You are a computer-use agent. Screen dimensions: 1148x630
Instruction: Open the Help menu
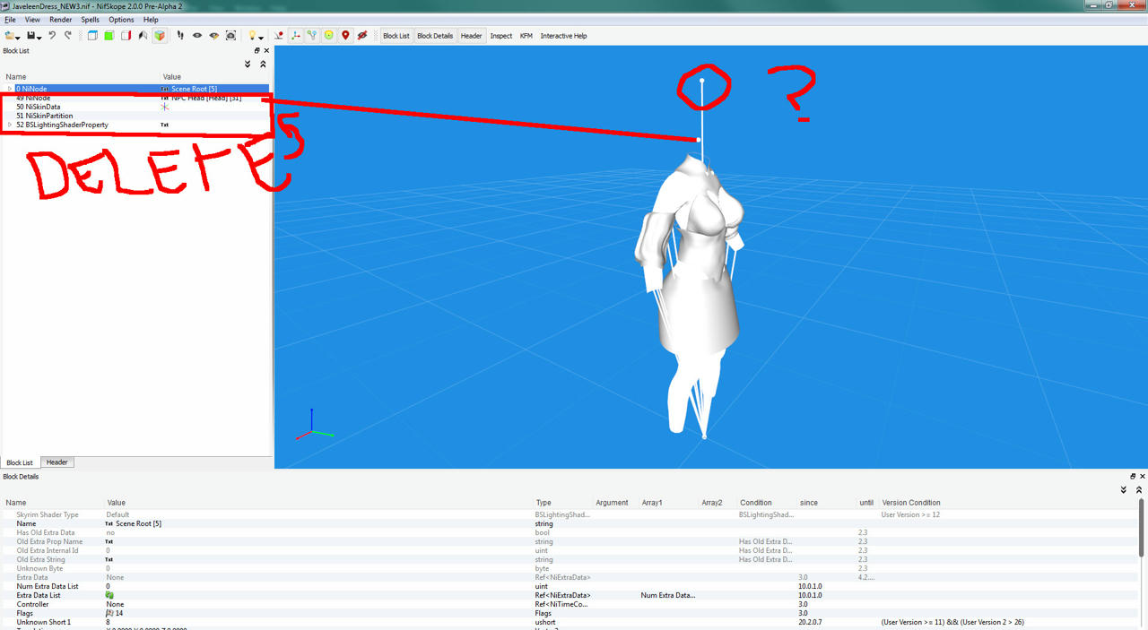[151, 20]
